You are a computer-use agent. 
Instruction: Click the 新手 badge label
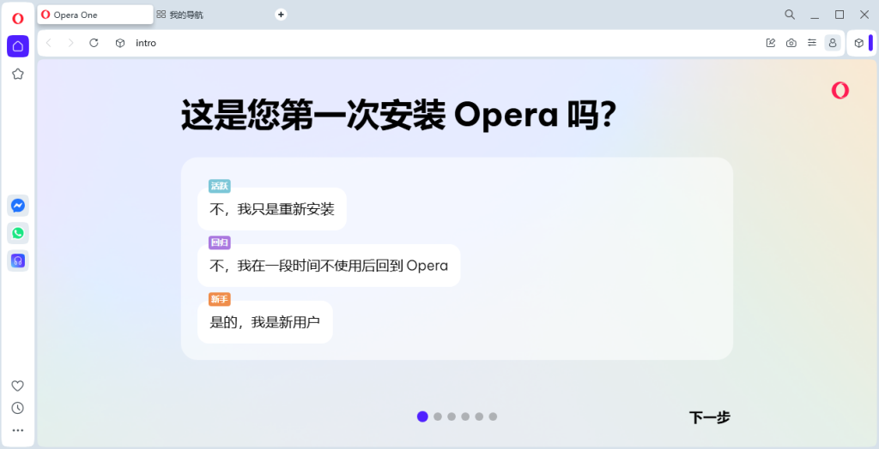220,300
